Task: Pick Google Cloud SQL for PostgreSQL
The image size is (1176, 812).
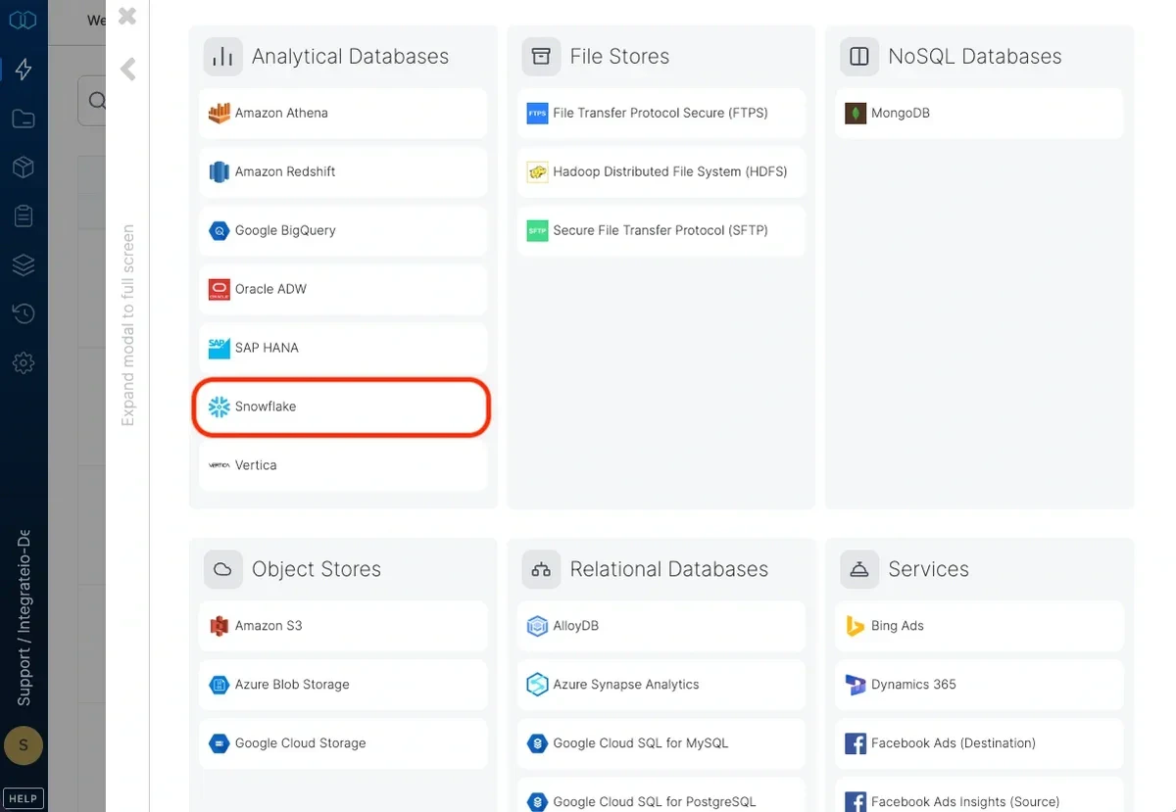Action: coord(661,794)
